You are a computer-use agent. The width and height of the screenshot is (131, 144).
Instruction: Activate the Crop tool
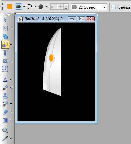[5, 61]
